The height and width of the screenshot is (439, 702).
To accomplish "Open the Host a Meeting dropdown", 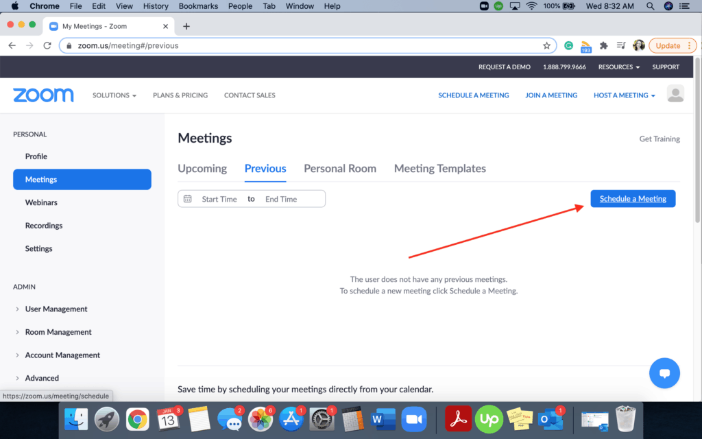I will click(624, 95).
